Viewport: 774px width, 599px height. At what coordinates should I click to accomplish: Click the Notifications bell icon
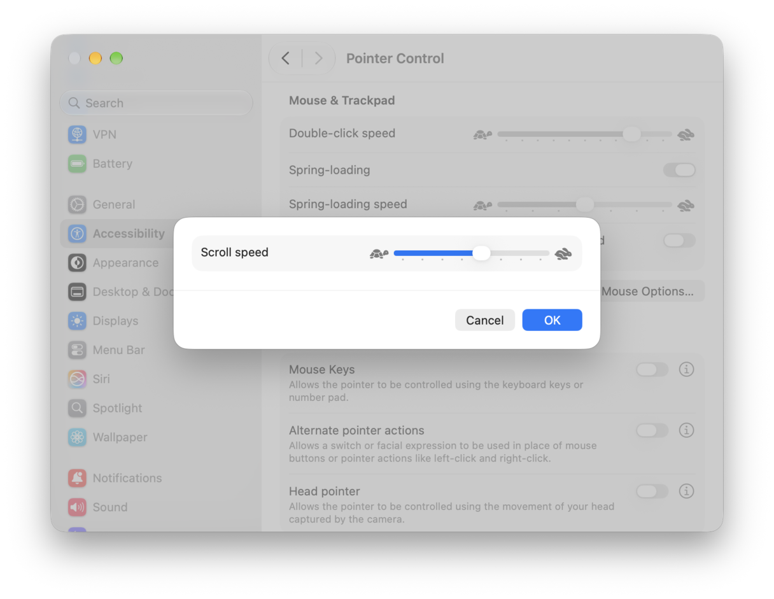point(77,478)
